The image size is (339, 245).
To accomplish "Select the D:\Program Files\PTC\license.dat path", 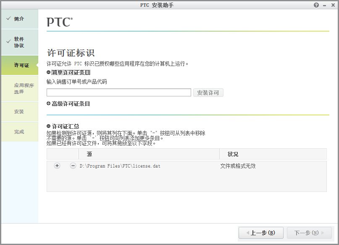I will point(120,166).
